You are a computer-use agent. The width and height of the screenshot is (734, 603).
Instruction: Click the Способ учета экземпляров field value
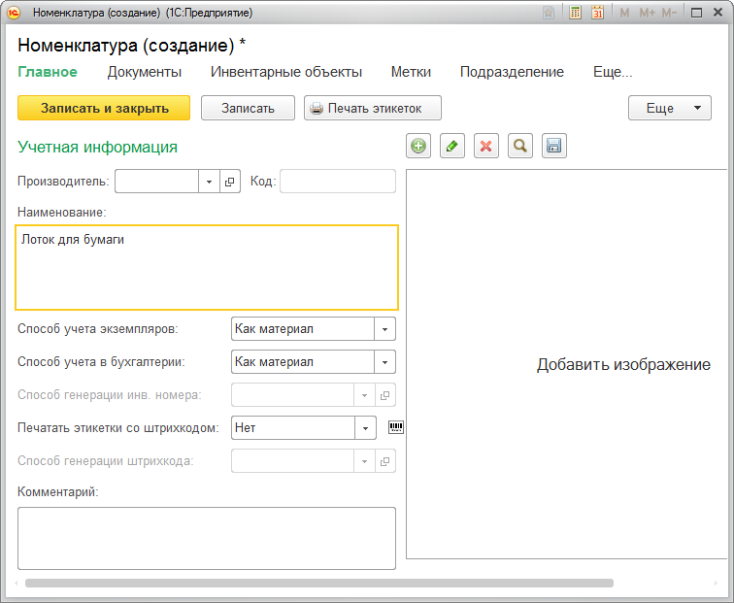click(x=303, y=329)
